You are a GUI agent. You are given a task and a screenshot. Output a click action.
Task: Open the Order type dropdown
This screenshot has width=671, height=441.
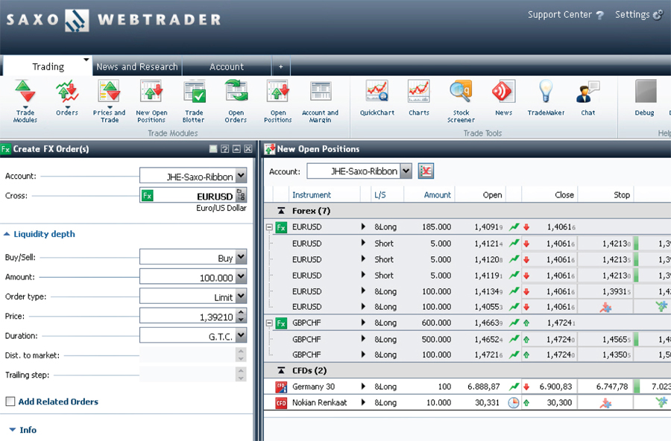tap(241, 296)
